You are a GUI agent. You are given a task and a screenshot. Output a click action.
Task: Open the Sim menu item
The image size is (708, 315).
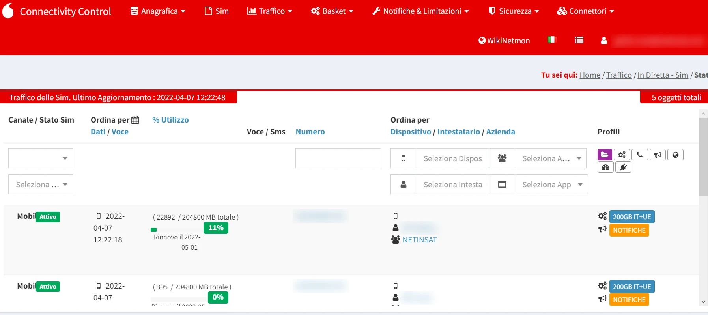217,11
